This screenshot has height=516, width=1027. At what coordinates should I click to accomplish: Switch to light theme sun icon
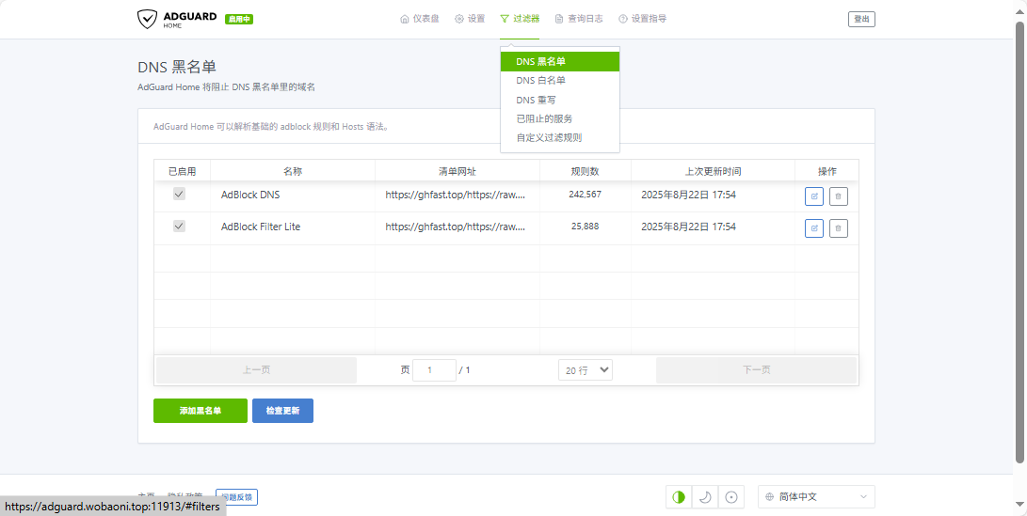point(731,497)
